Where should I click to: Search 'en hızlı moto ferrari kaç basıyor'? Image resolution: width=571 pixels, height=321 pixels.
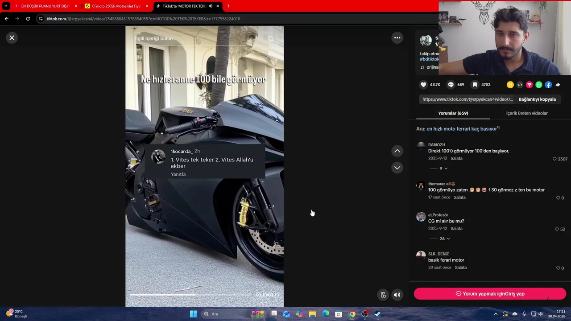tap(462, 129)
